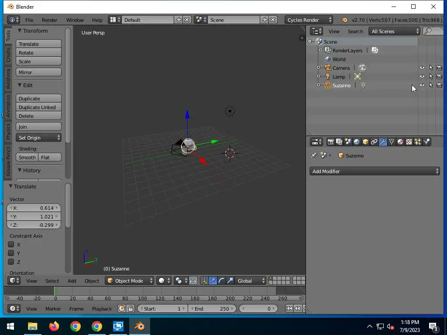The width and height of the screenshot is (447, 335).
Task: Toggle Camera selectability arrow icon
Action: pos(431,68)
